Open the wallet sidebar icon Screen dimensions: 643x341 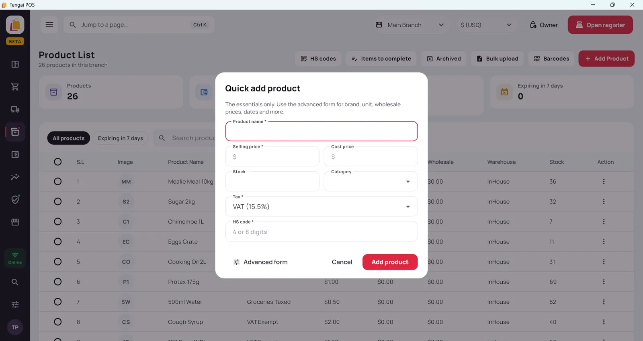tap(15, 154)
